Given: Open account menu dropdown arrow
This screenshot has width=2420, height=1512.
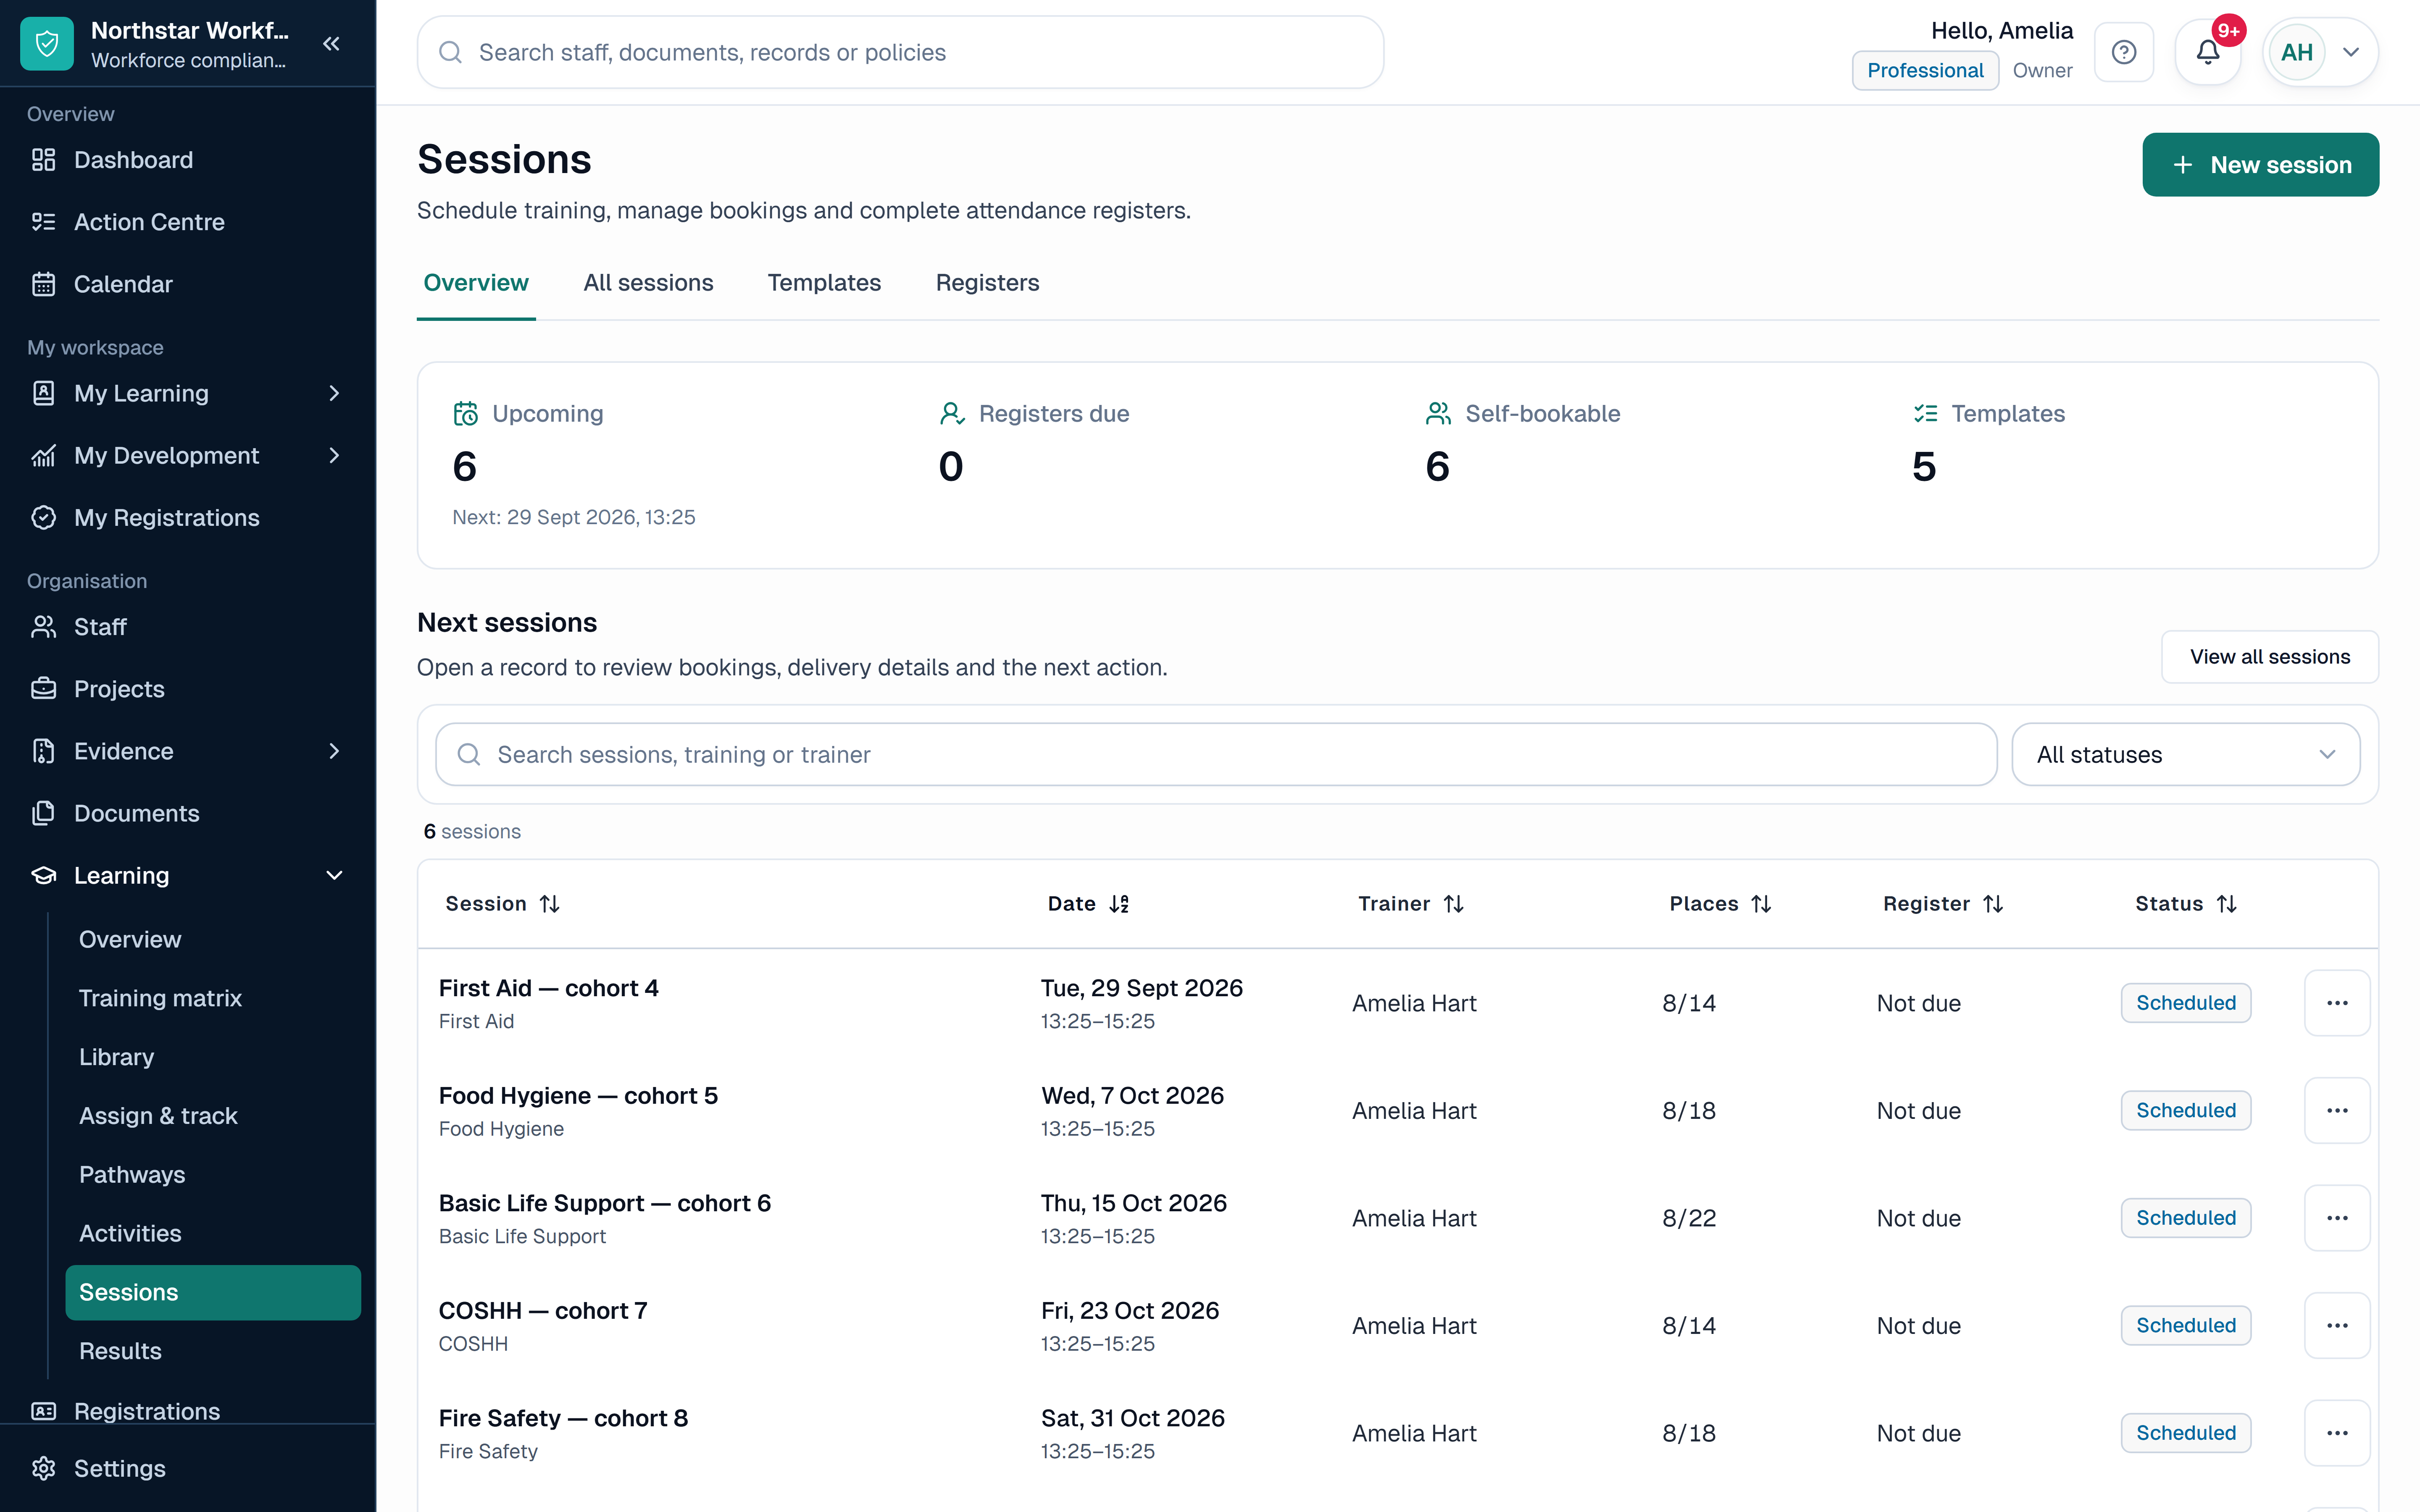Looking at the screenshot, I should (2351, 52).
